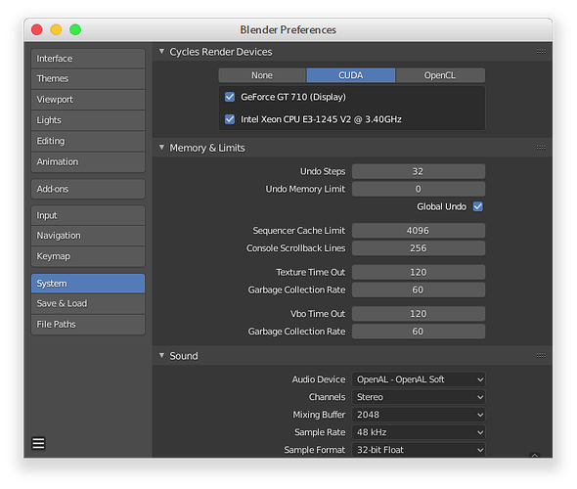The width and height of the screenshot is (577, 489).
Task: Go to the Editing preferences section
Action: (x=88, y=141)
